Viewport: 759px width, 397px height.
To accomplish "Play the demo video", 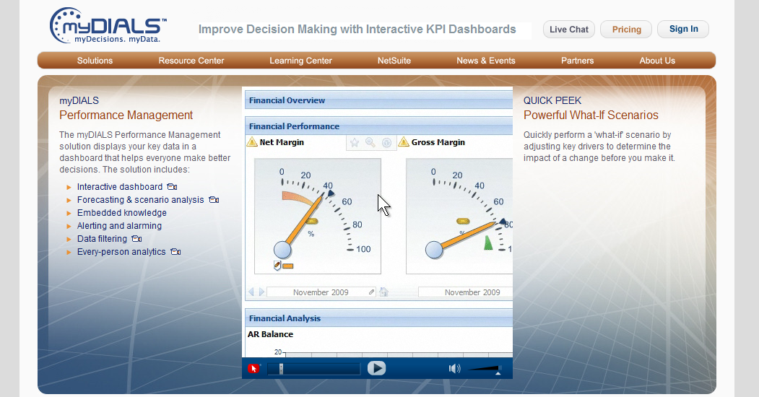I will point(376,368).
